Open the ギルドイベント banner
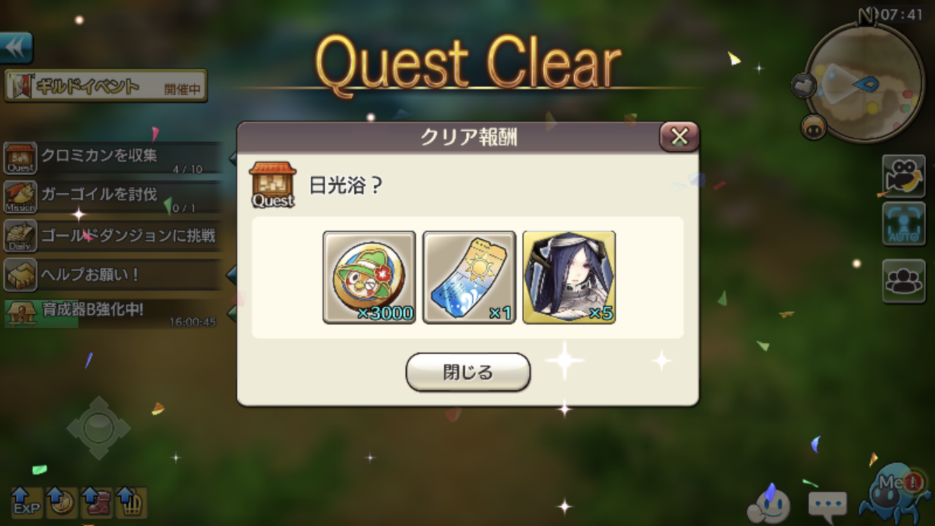The height and width of the screenshot is (526, 935). point(106,86)
